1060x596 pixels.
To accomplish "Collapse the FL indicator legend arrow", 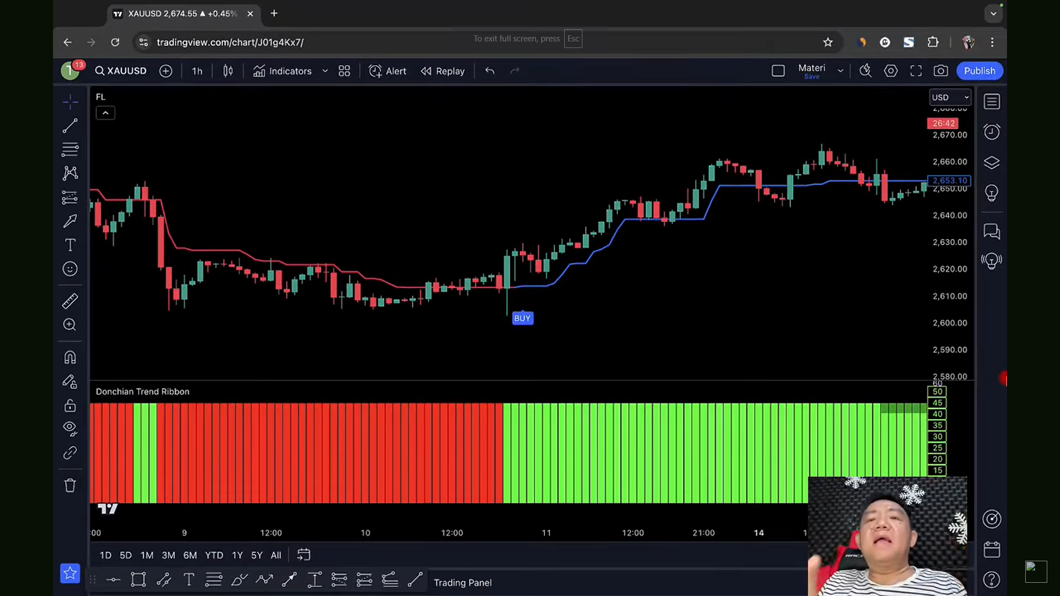I will click(x=105, y=113).
